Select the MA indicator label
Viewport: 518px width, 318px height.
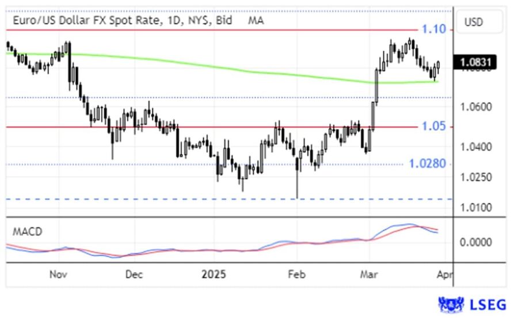[x=256, y=21]
